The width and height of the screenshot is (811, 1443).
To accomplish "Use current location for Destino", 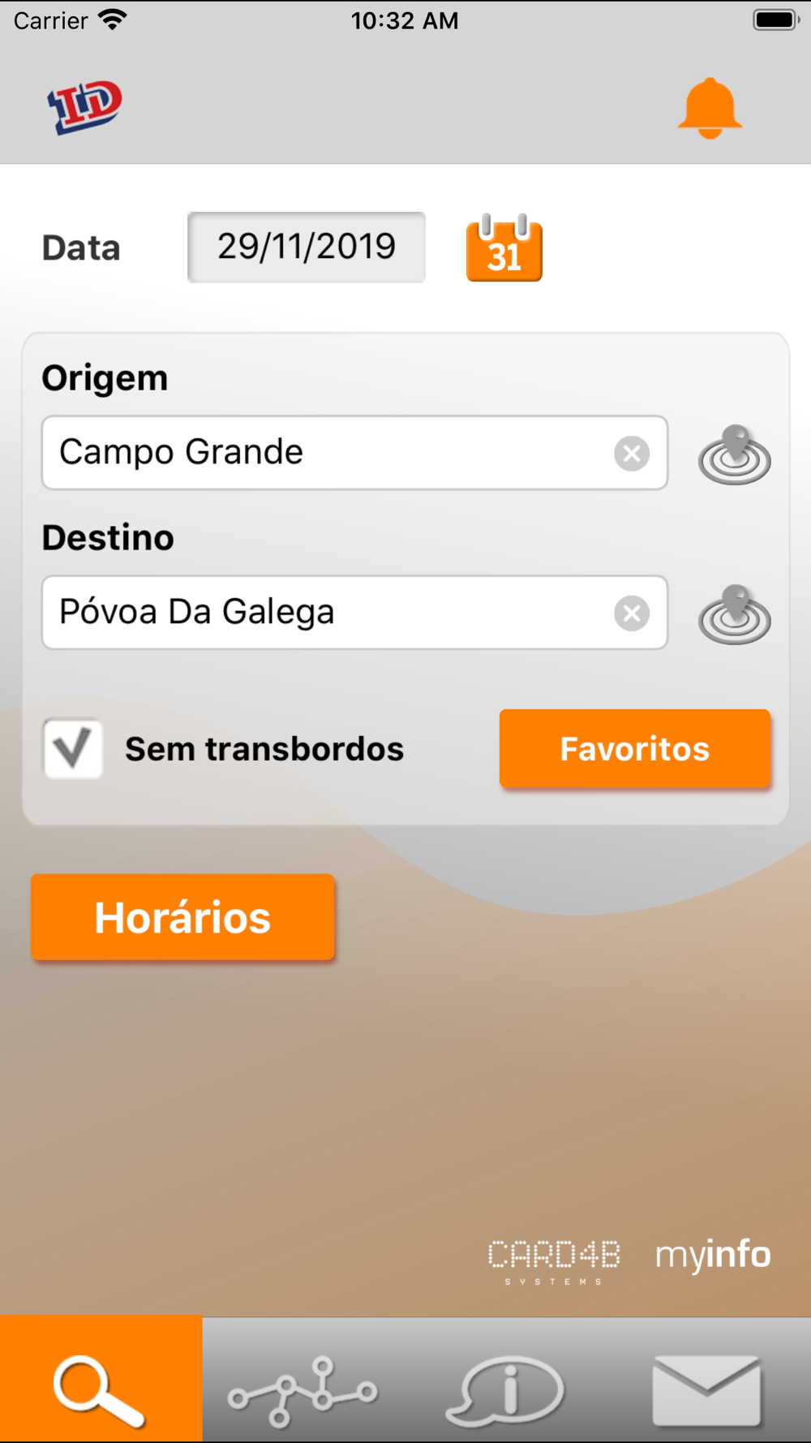I will click(734, 614).
